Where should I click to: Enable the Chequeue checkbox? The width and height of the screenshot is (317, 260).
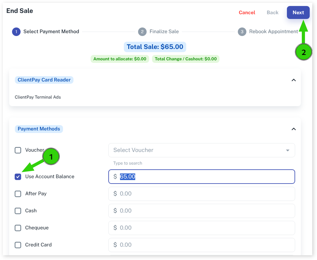(18, 228)
